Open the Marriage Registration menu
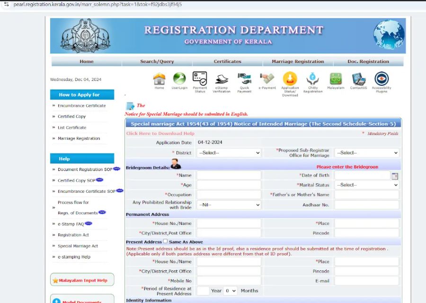Viewport: 426px width, 303px height. coord(298,62)
